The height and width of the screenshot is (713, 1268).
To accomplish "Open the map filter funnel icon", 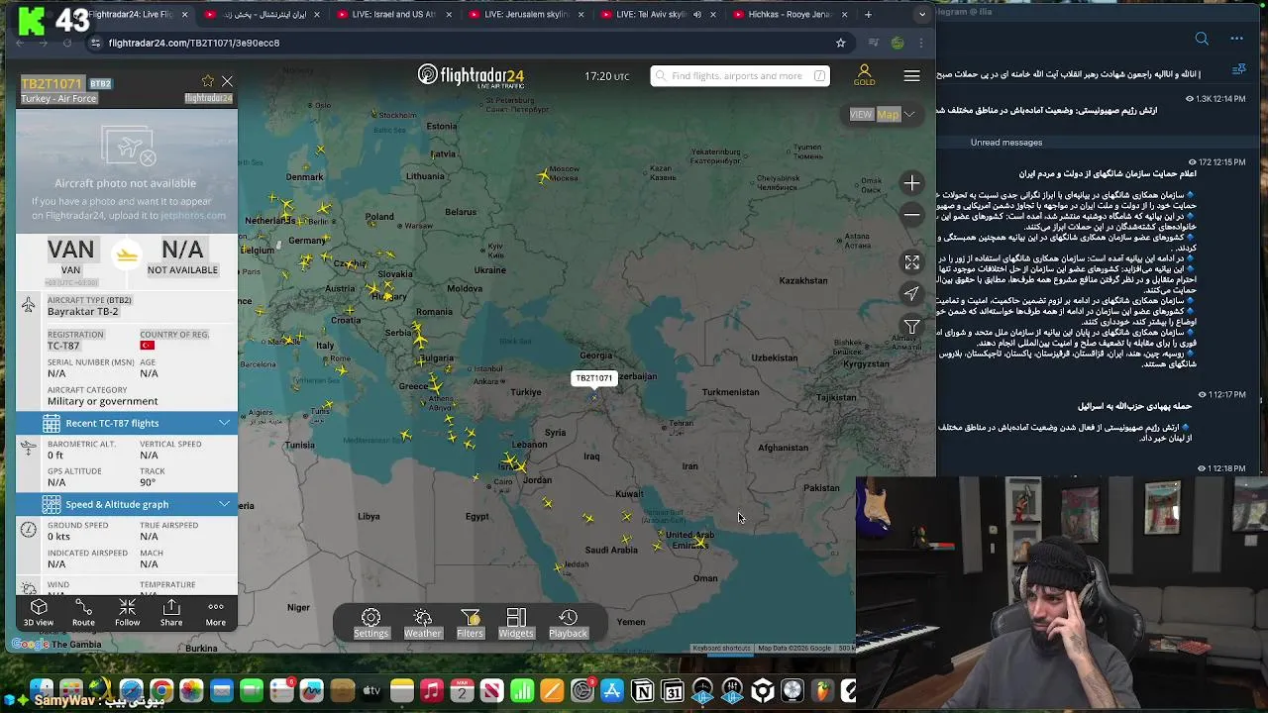I will (x=911, y=326).
